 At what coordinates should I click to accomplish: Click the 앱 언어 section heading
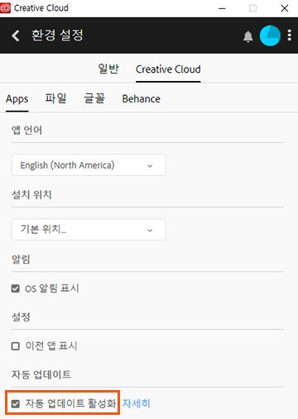pyautogui.click(x=26, y=130)
